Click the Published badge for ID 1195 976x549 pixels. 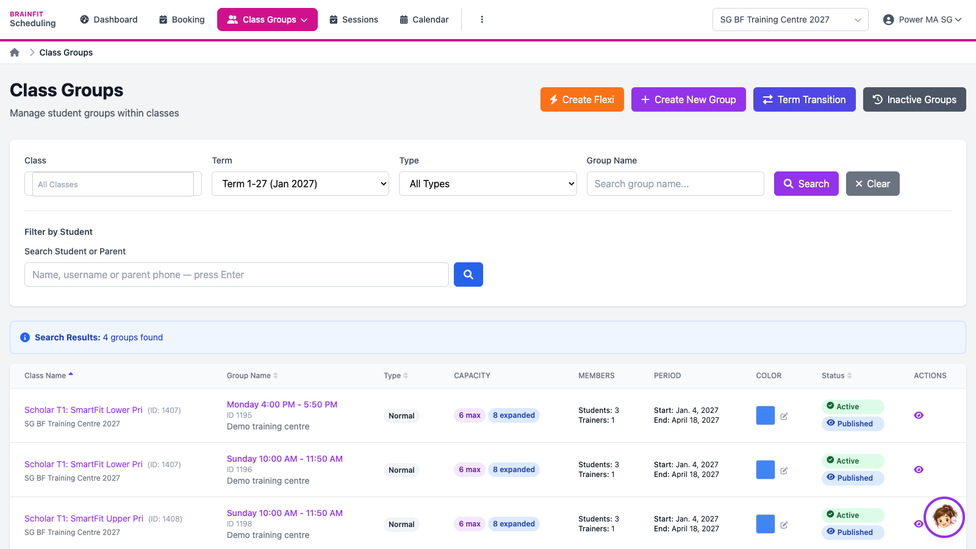coord(853,424)
